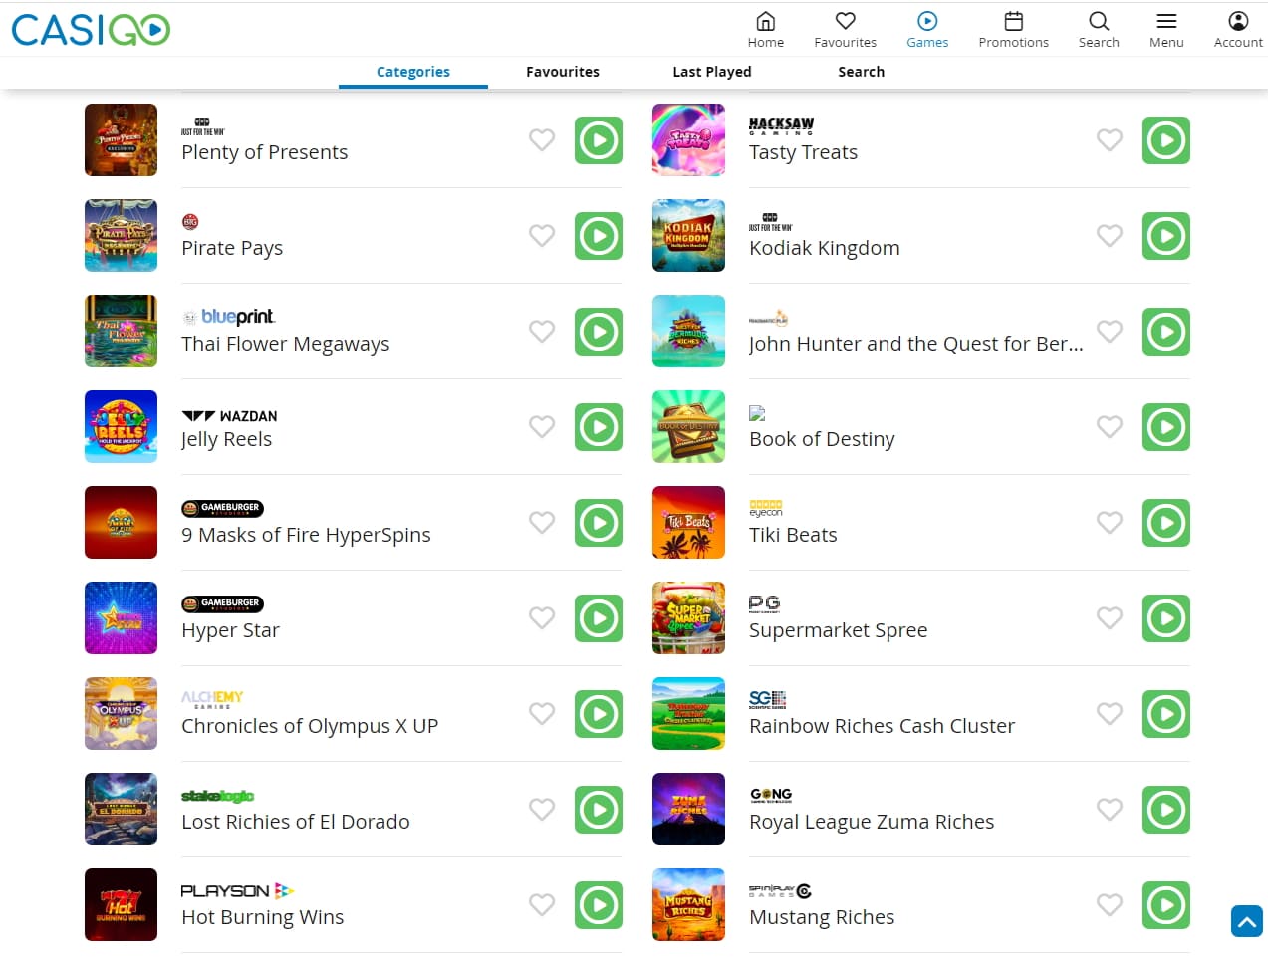Play Kodiak Kingdom
This screenshot has width=1268, height=959.
1166,236
